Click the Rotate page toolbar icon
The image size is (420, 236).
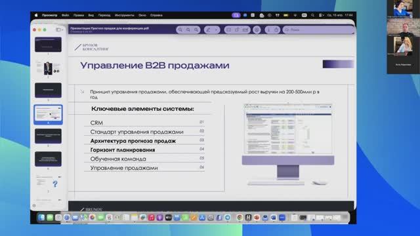click(237, 29)
